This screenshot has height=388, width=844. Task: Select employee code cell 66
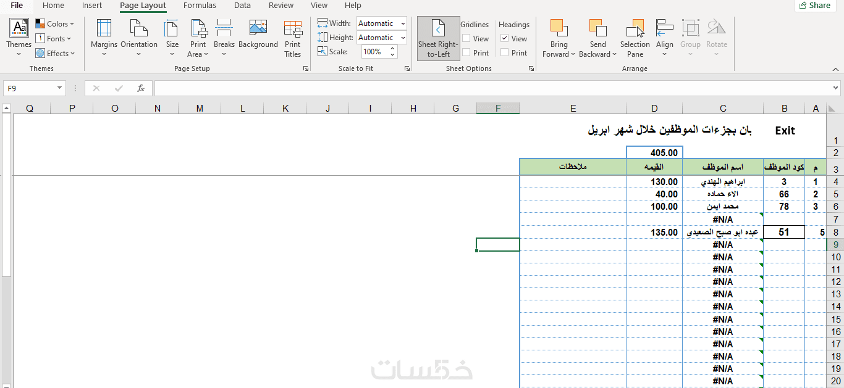pyautogui.click(x=784, y=194)
